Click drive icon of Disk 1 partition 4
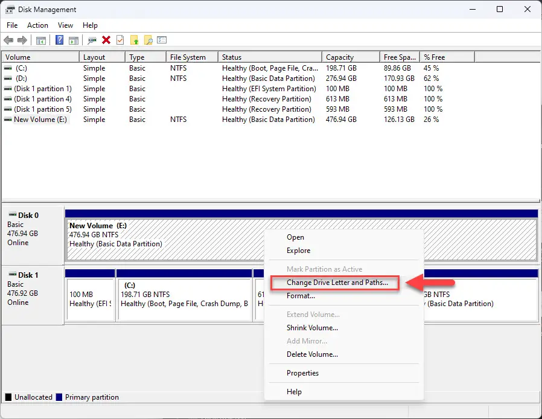This screenshot has height=419, width=542. 8,99
